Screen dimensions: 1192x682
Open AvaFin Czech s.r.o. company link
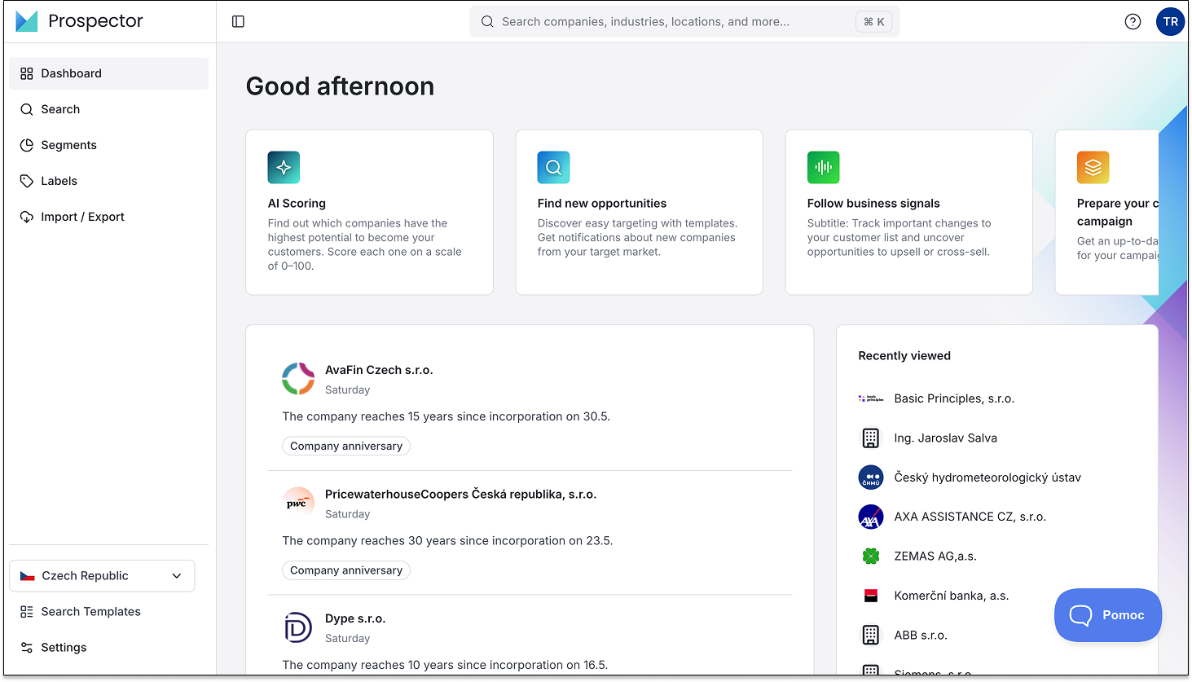[x=379, y=370]
